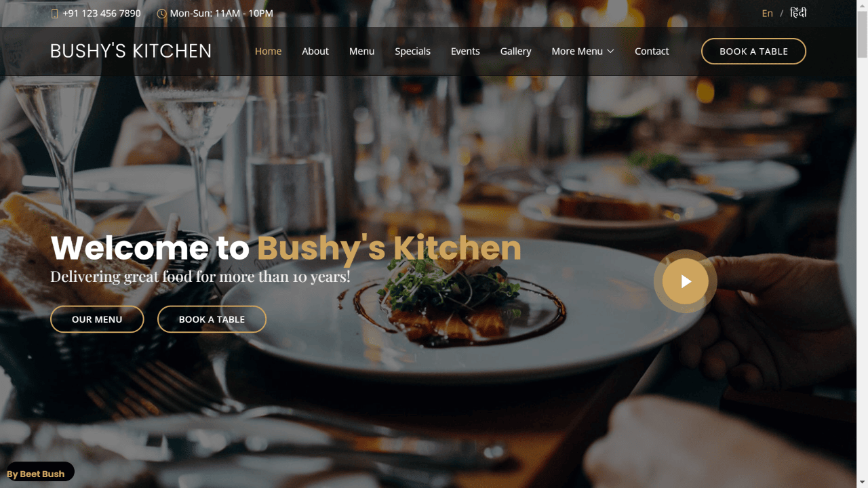
Task: Expand the More Menu dropdown chevron
Action: pos(610,52)
